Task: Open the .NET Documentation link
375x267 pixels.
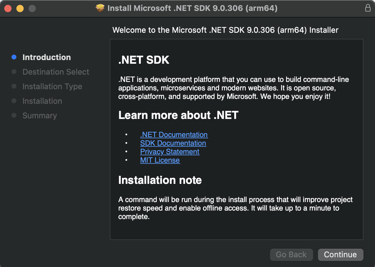Action: pos(174,134)
